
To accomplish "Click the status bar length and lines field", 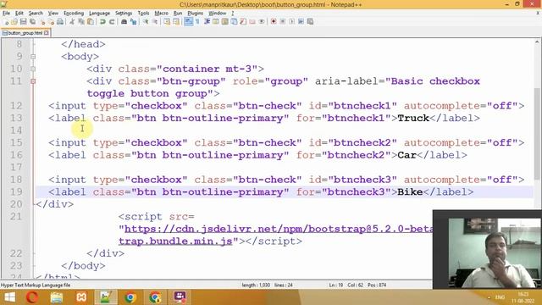I will click(x=268, y=286).
